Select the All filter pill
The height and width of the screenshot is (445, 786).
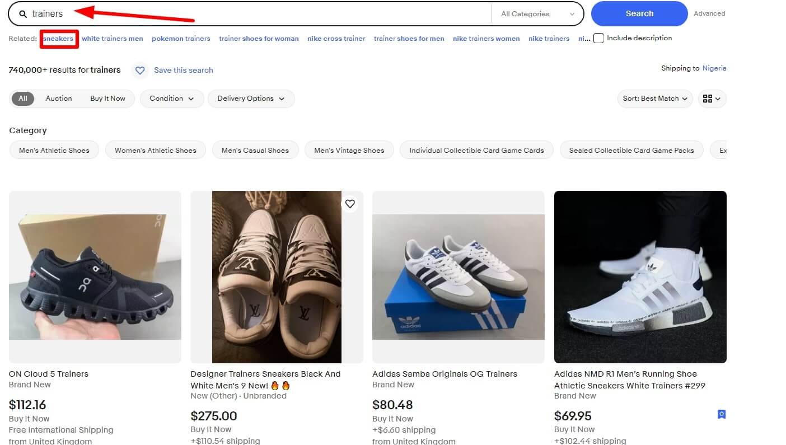(x=22, y=99)
